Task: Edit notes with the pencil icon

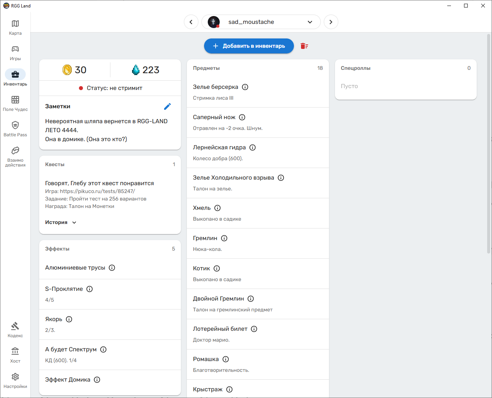Action: pyautogui.click(x=167, y=106)
